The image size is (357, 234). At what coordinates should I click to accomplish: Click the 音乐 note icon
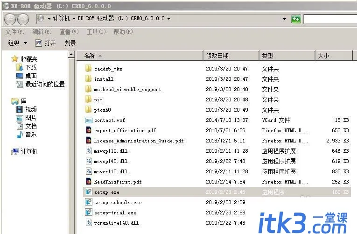20,135
